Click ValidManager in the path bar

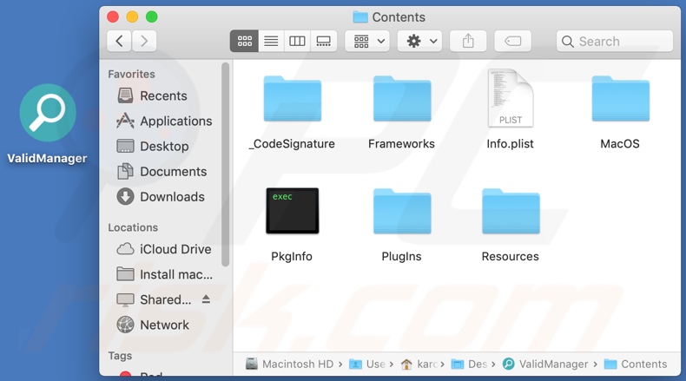pos(545,364)
